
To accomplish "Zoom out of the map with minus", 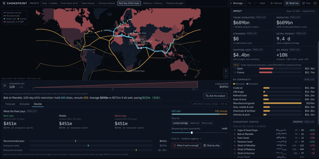I will pyautogui.click(x=226, y=76).
